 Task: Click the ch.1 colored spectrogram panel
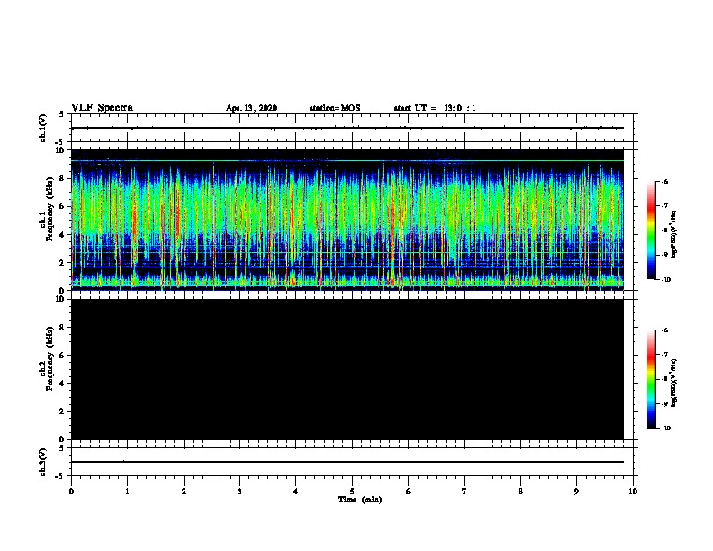[347, 220]
